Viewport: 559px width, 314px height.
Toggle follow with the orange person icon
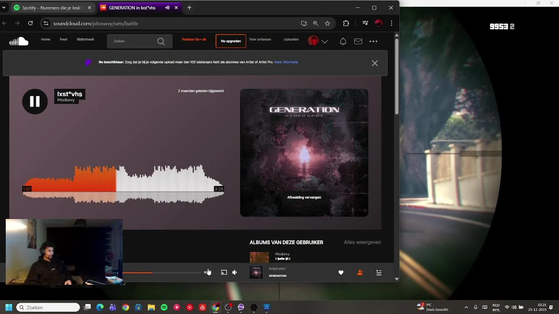(360, 273)
